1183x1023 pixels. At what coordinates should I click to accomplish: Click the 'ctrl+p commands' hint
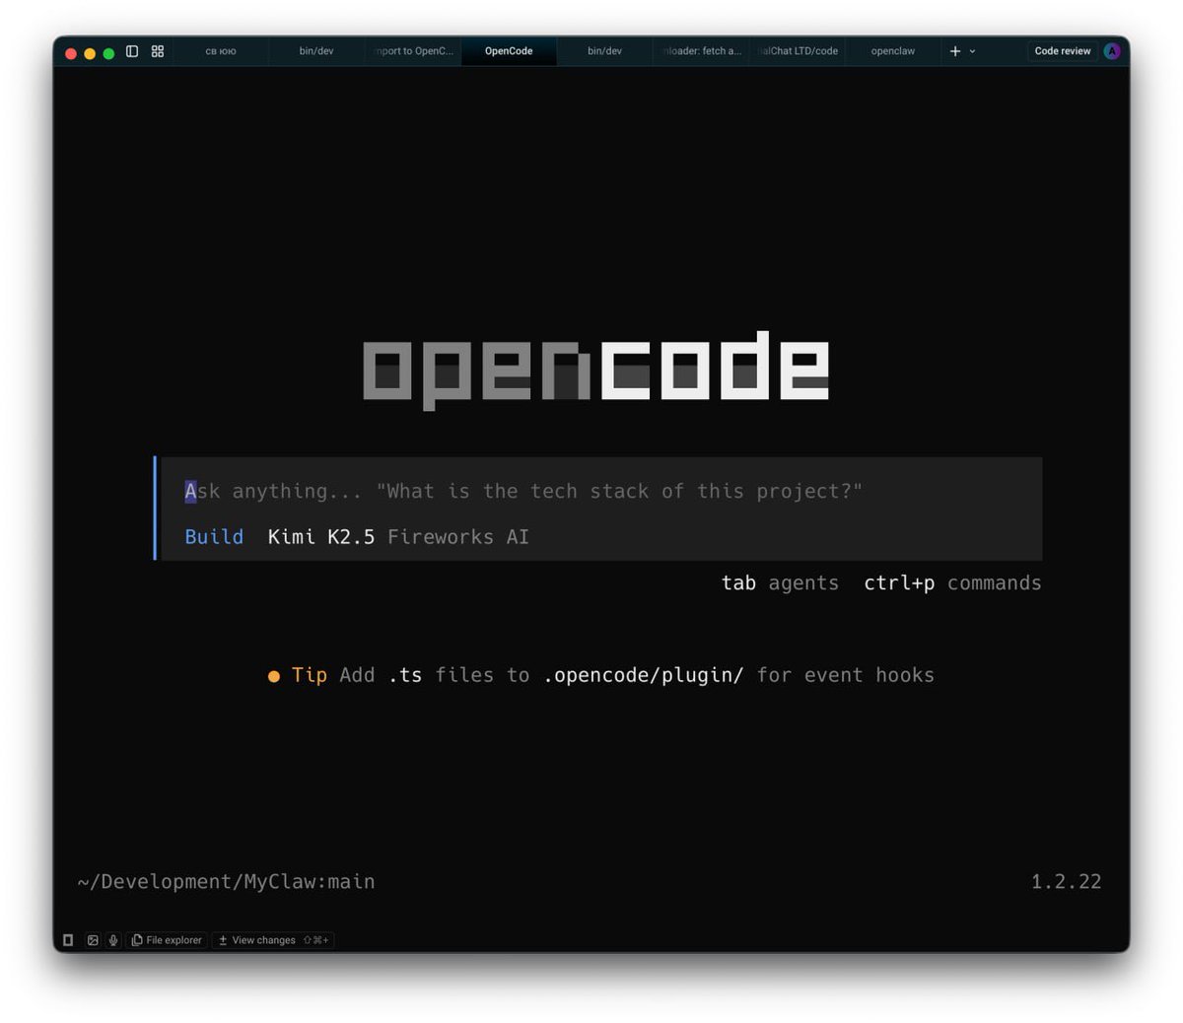tap(952, 583)
